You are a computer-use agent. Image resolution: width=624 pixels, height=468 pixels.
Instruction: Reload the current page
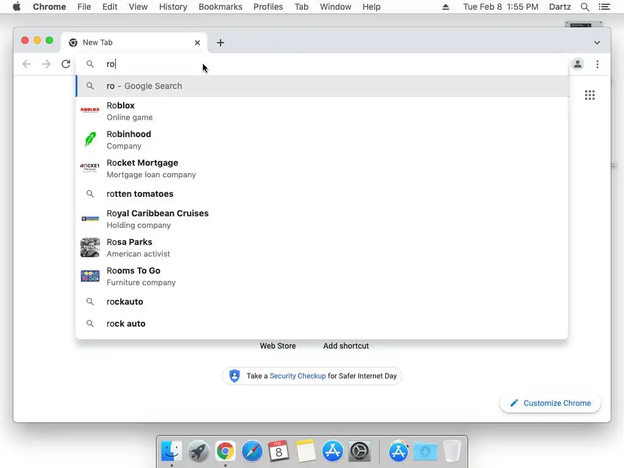66,64
